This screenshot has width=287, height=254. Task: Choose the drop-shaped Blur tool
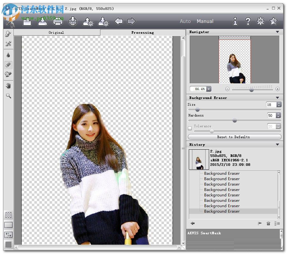point(9,55)
